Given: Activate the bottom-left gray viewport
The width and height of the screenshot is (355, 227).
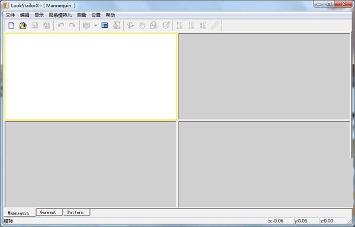Looking at the screenshot, I should click(x=91, y=164).
